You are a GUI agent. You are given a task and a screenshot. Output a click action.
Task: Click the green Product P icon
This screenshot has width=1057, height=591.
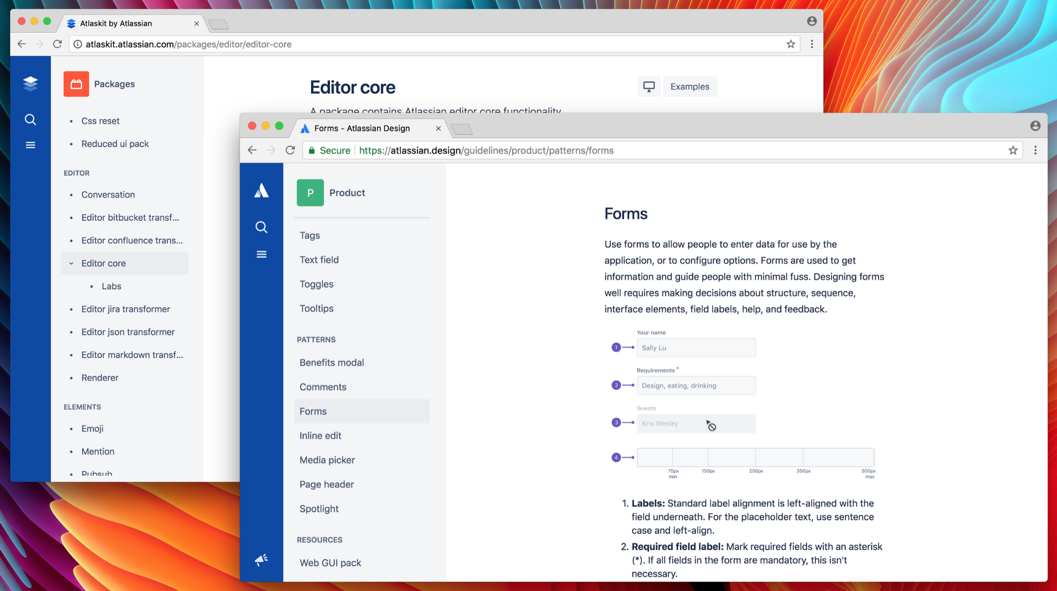click(310, 193)
